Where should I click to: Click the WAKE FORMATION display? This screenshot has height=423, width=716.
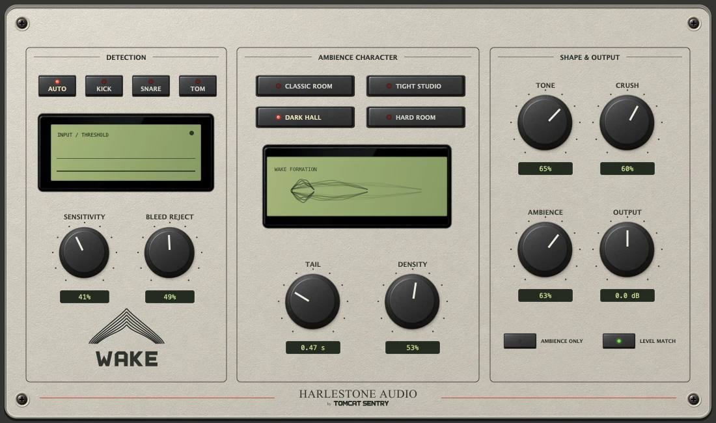(357, 186)
